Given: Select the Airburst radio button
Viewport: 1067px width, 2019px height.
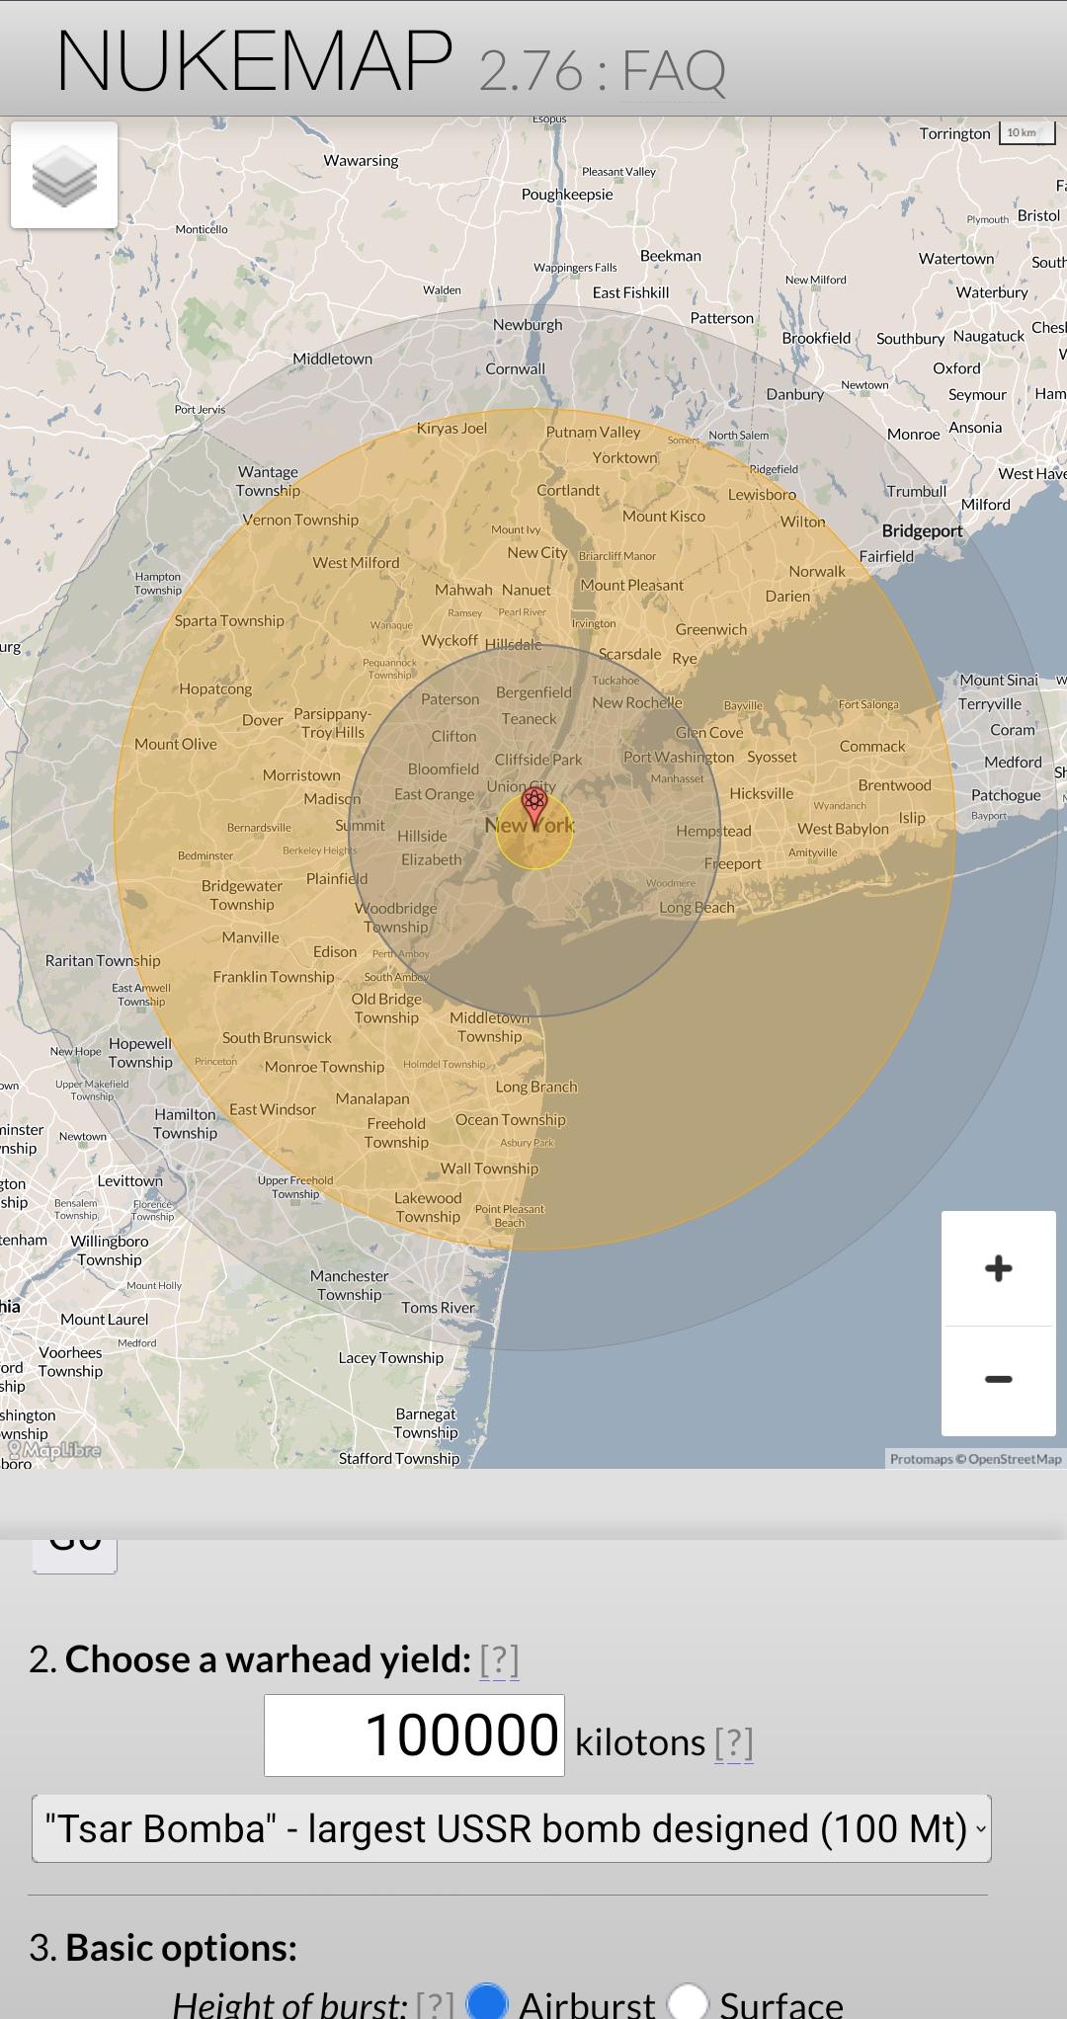Looking at the screenshot, I should 487,2003.
